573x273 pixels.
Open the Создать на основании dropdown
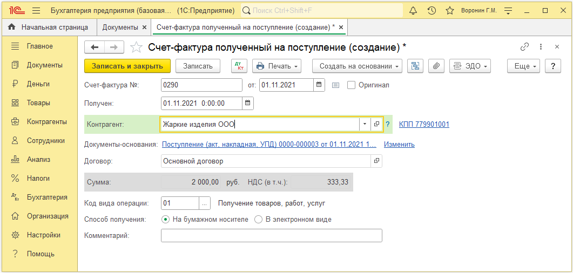(357, 66)
